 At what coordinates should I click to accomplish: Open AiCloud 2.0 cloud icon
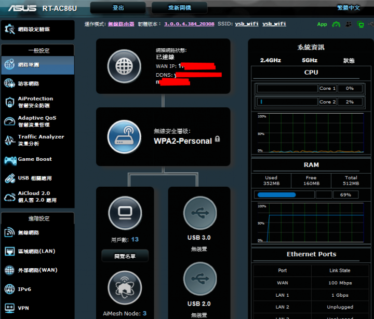(x=9, y=197)
